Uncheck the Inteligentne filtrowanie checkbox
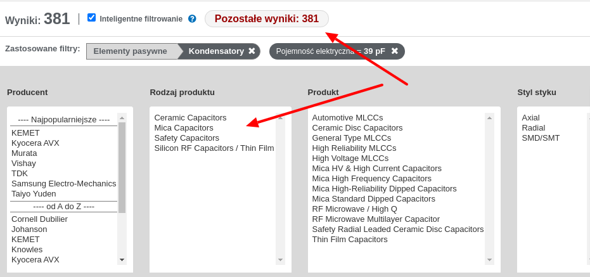Viewport: 590px width, 277px height. click(91, 18)
